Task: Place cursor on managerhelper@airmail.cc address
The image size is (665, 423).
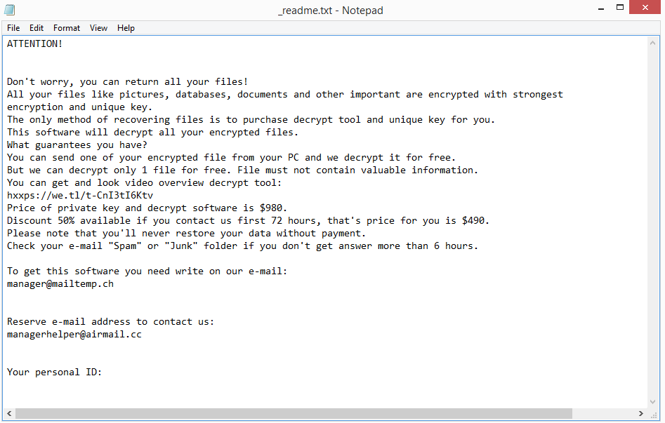Action: coord(74,335)
